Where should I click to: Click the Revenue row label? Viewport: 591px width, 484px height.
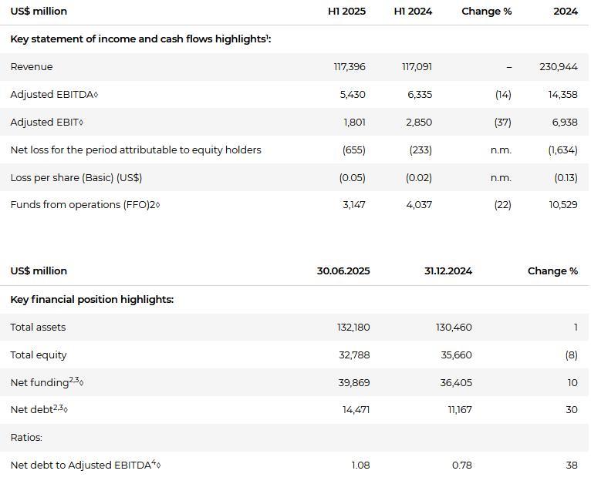click(32, 67)
